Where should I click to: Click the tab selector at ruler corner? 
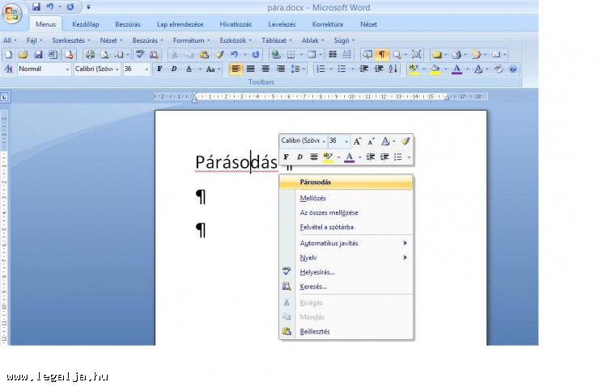6,97
